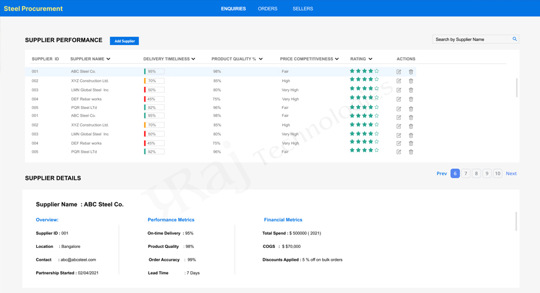This screenshot has height=293, width=540.
Task: Delete the last PQR Steel LTd row
Action: tap(411, 152)
